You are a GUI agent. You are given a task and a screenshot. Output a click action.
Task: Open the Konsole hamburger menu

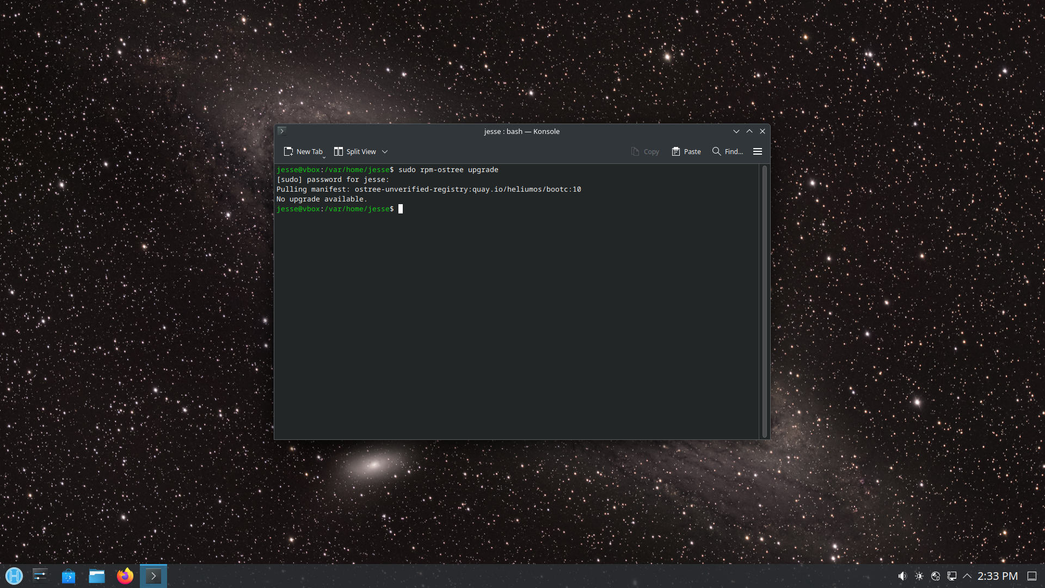pyautogui.click(x=758, y=152)
